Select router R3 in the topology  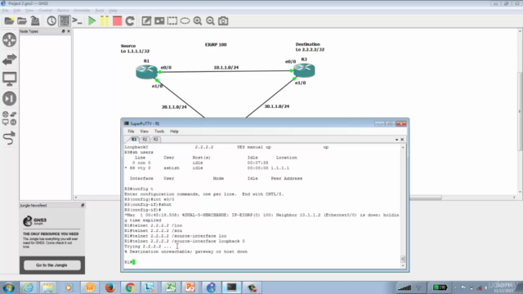304,70
